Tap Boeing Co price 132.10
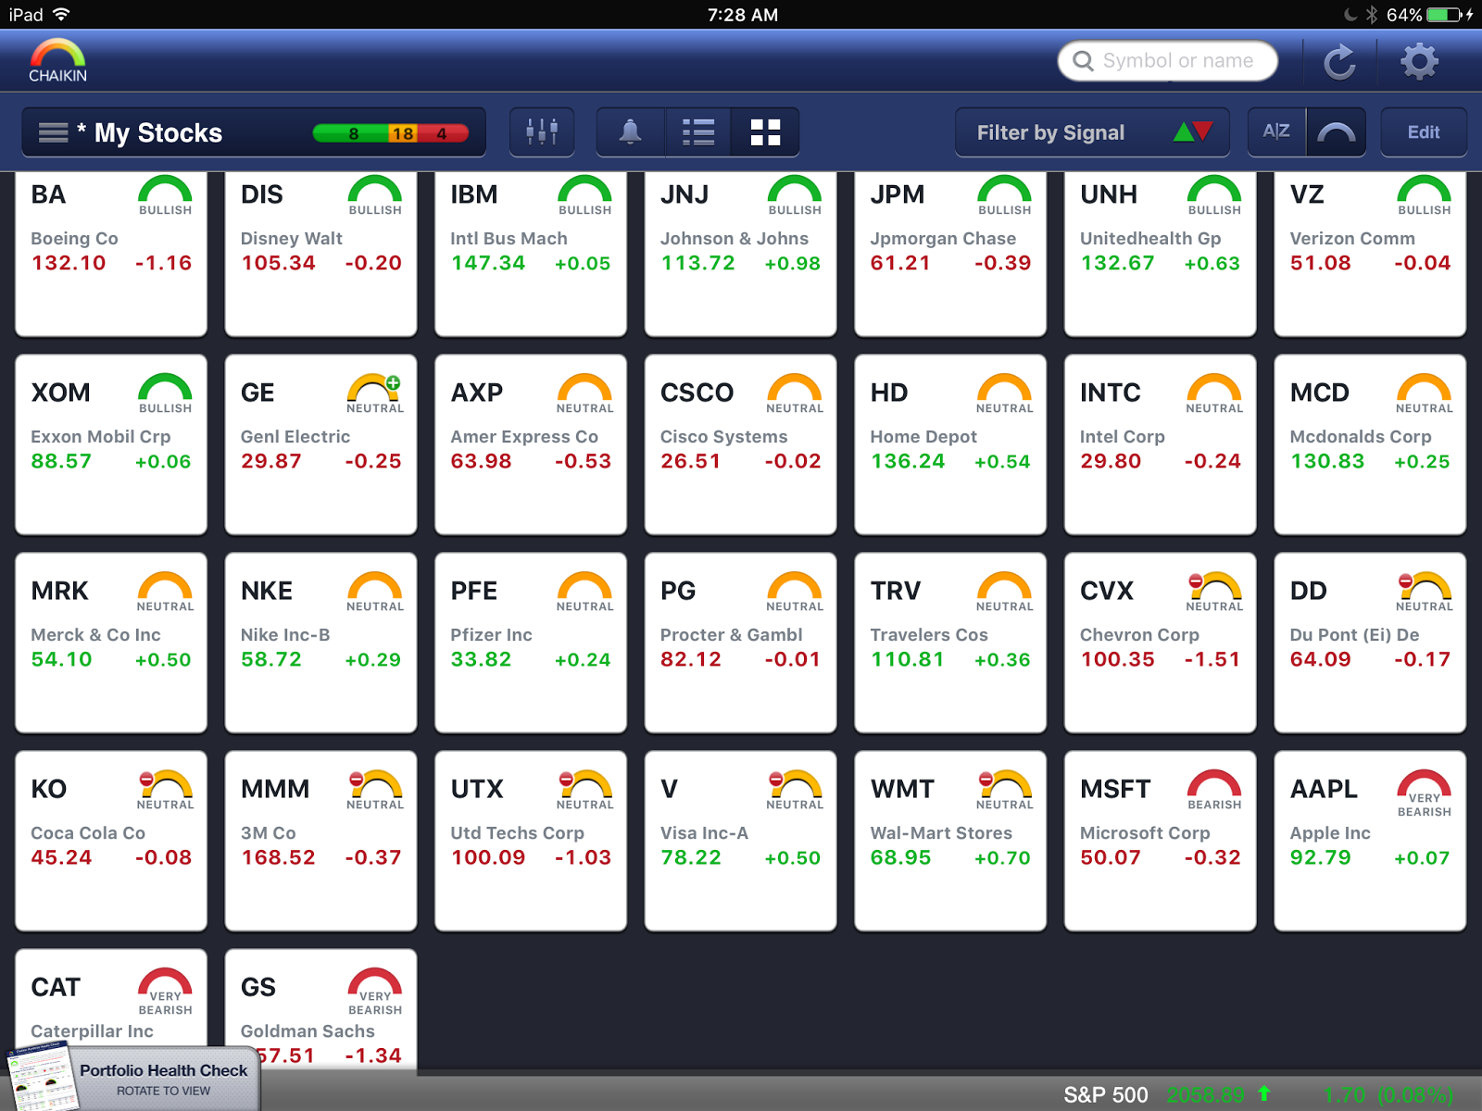 [x=69, y=263]
